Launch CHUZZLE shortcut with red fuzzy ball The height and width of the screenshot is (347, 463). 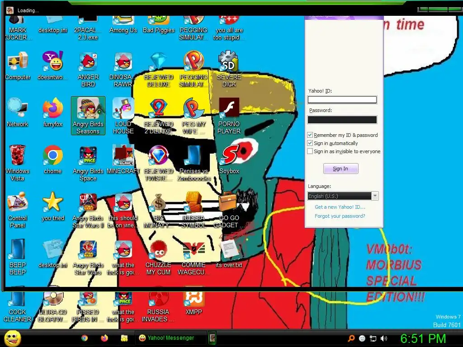pyautogui.click(x=159, y=257)
